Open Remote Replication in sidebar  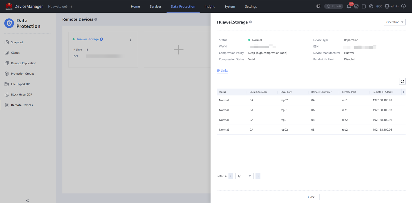tap(23, 63)
